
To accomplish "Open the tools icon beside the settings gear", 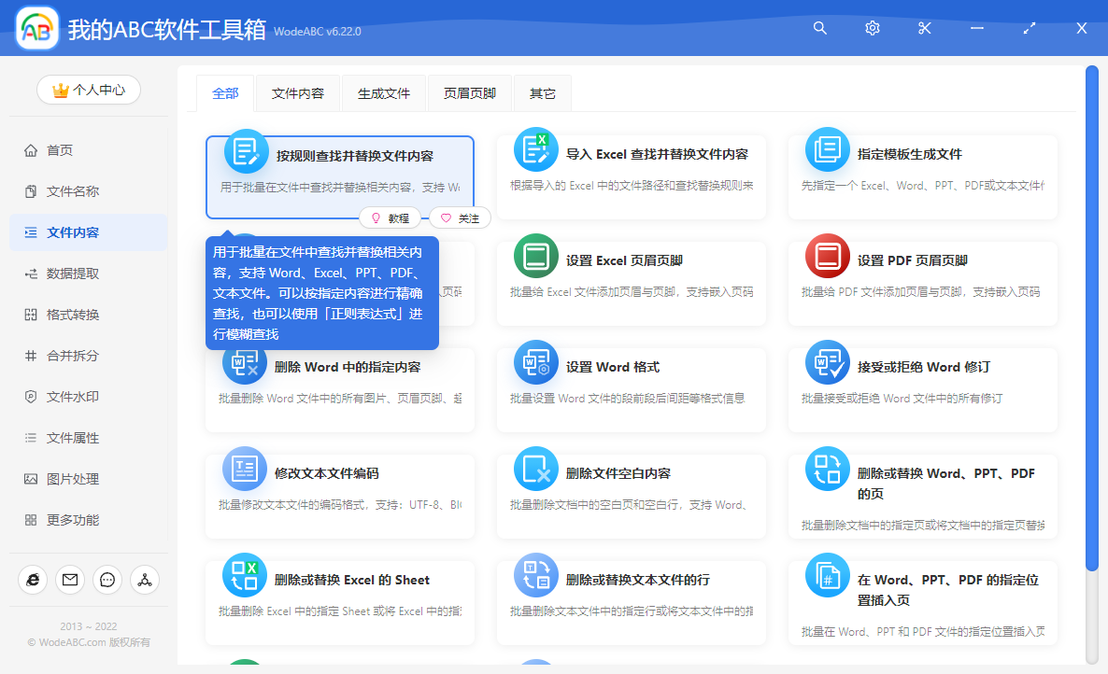I will click(x=924, y=28).
